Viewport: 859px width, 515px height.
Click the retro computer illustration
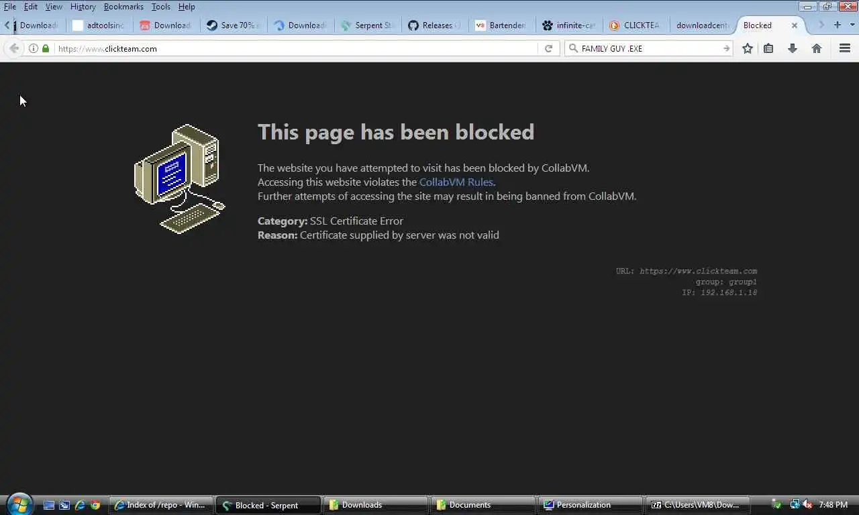180,179
